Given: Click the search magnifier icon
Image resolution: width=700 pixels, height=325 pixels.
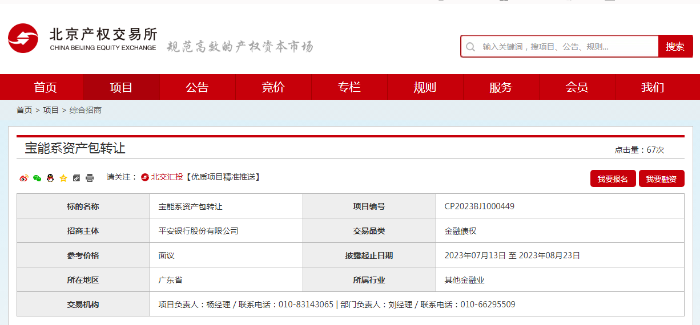Looking at the screenshot, I should 470,47.
